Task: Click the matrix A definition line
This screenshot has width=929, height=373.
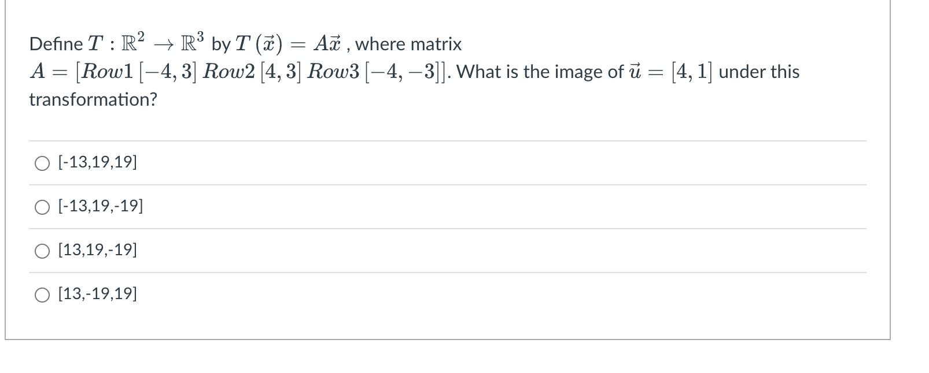Action: (x=231, y=71)
